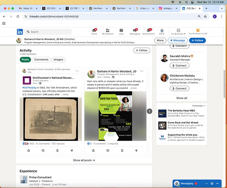View reactions count on Smithsonian post
227x188 pixels.
click(28, 144)
